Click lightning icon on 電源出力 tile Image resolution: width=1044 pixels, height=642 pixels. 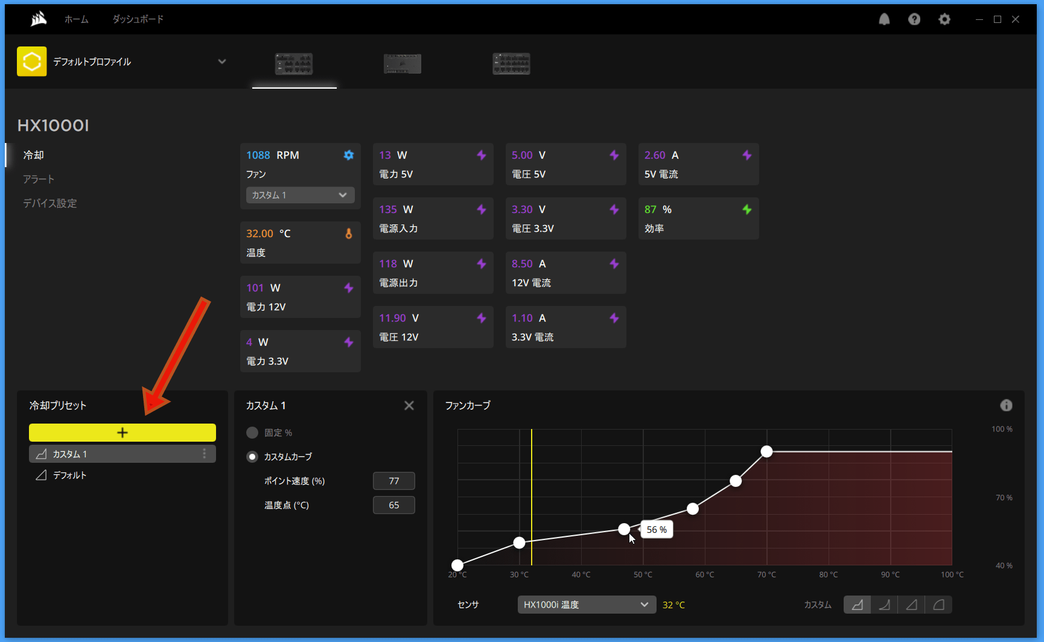click(482, 264)
